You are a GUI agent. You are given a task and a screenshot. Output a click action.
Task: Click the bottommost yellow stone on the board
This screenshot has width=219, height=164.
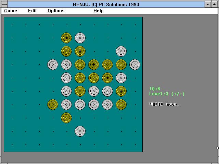click(x=66, y=118)
